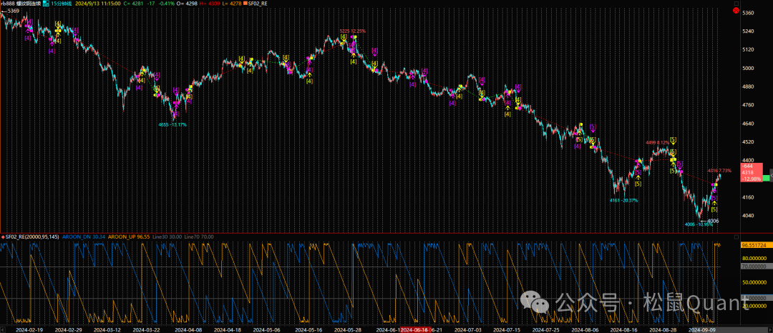Select the rb888 contract symbol label
The height and width of the screenshot is (333, 773).
tap(10, 4)
